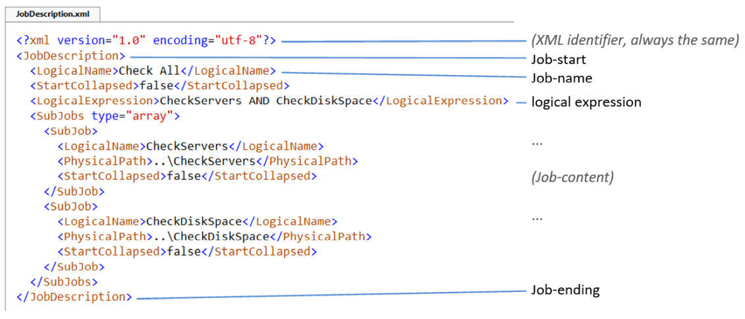Click the SubJobs type="array" opening tag
This screenshot has height=319, width=745.
(x=105, y=116)
